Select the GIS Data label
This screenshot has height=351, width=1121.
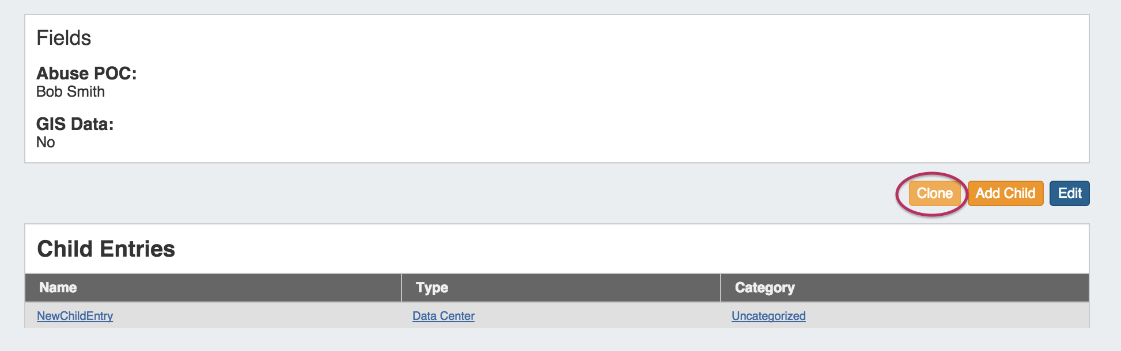coord(75,124)
